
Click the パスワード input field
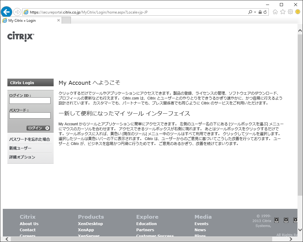[30, 115]
